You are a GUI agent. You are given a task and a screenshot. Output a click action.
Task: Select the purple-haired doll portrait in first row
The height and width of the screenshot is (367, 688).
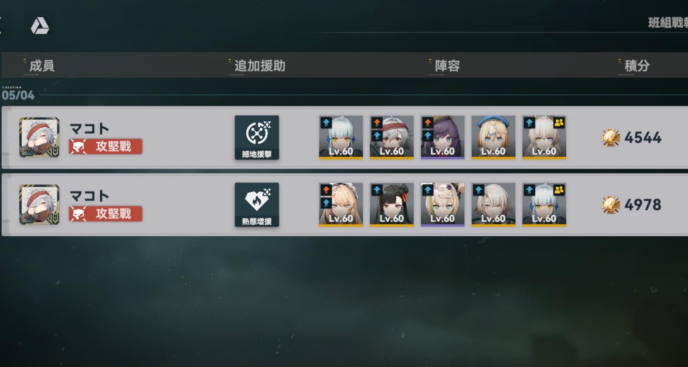442,137
